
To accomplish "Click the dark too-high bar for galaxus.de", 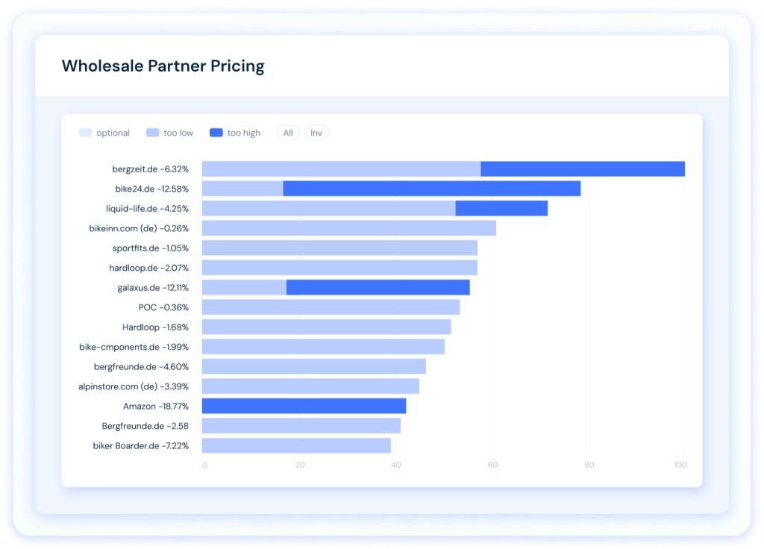I will pyautogui.click(x=378, y=287).
